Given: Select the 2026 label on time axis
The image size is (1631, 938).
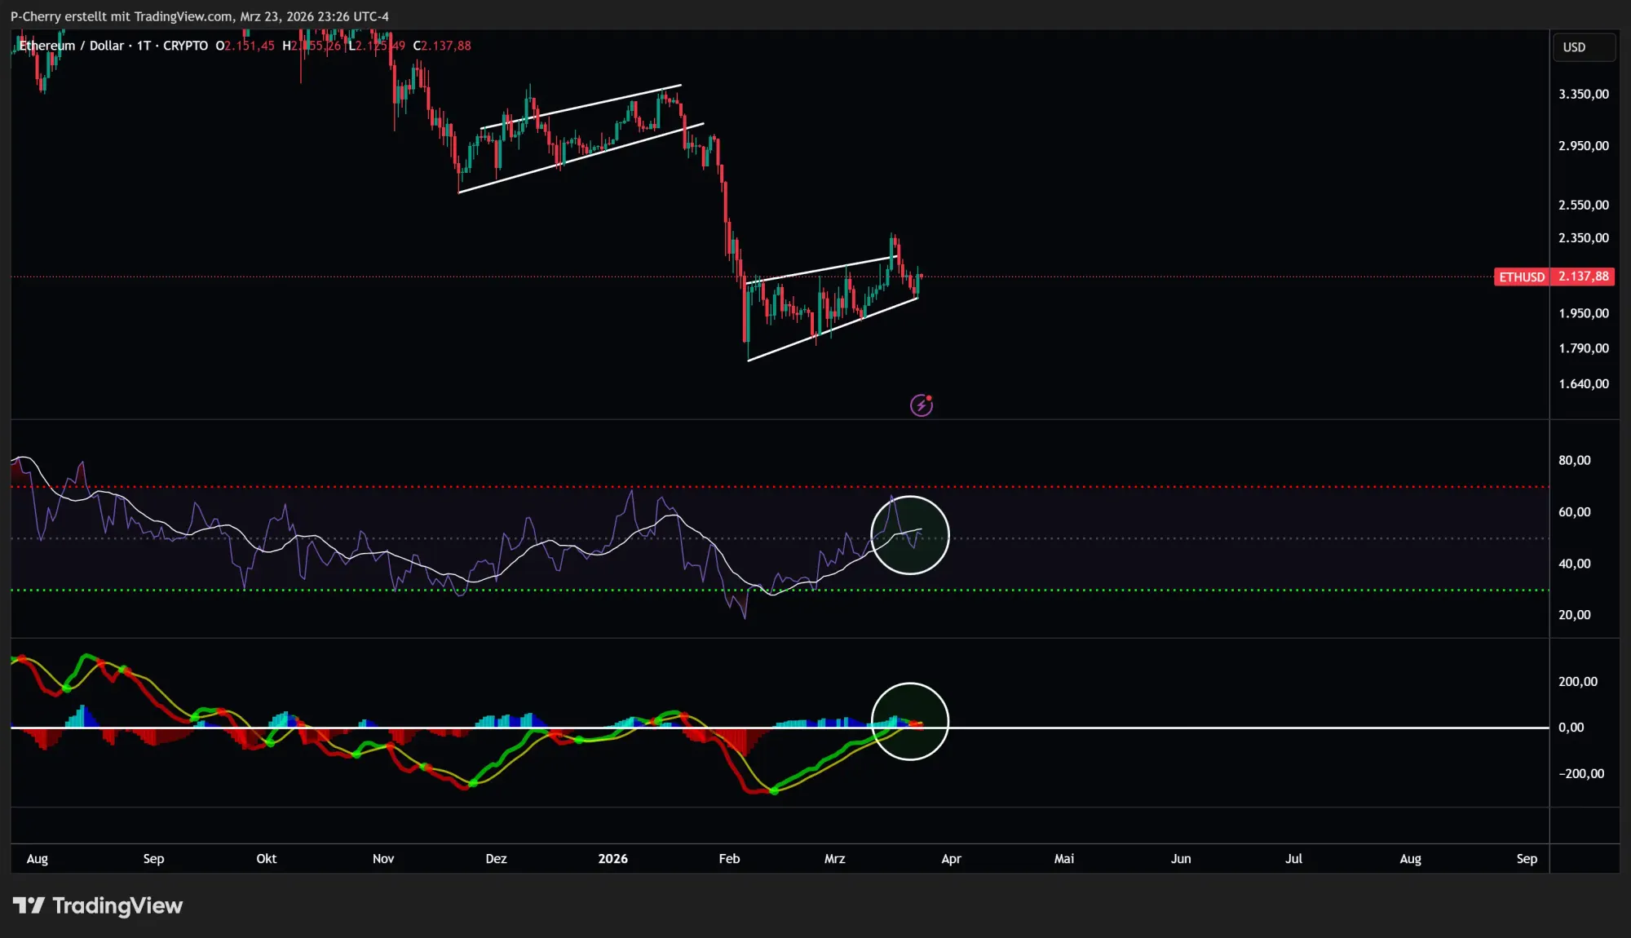Looking at the screenshot, I should click(x=612, y=858).
